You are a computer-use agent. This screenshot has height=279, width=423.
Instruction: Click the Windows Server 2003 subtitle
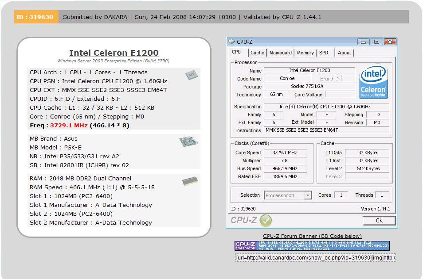click(x=114, y=61)
